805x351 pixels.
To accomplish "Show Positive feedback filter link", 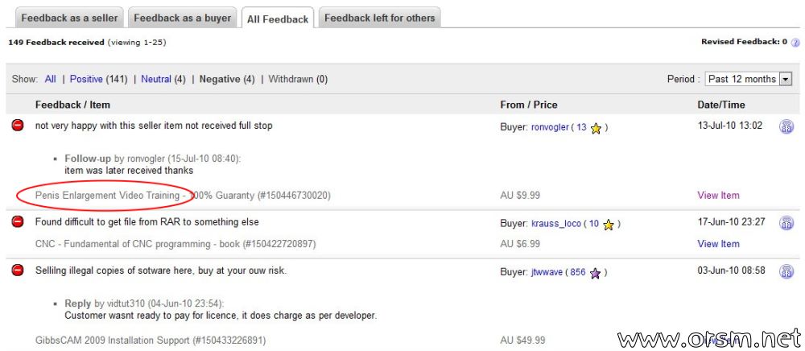I will click(86, 80).
